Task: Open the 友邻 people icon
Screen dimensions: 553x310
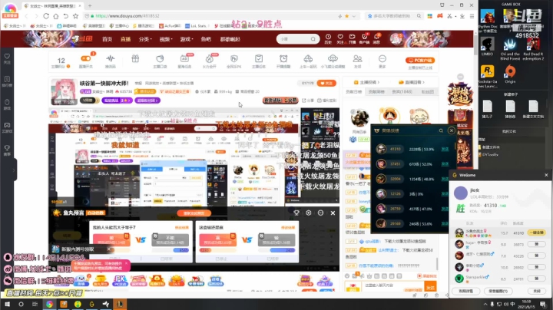Action: pyautogui.click(x=357, y=61)
